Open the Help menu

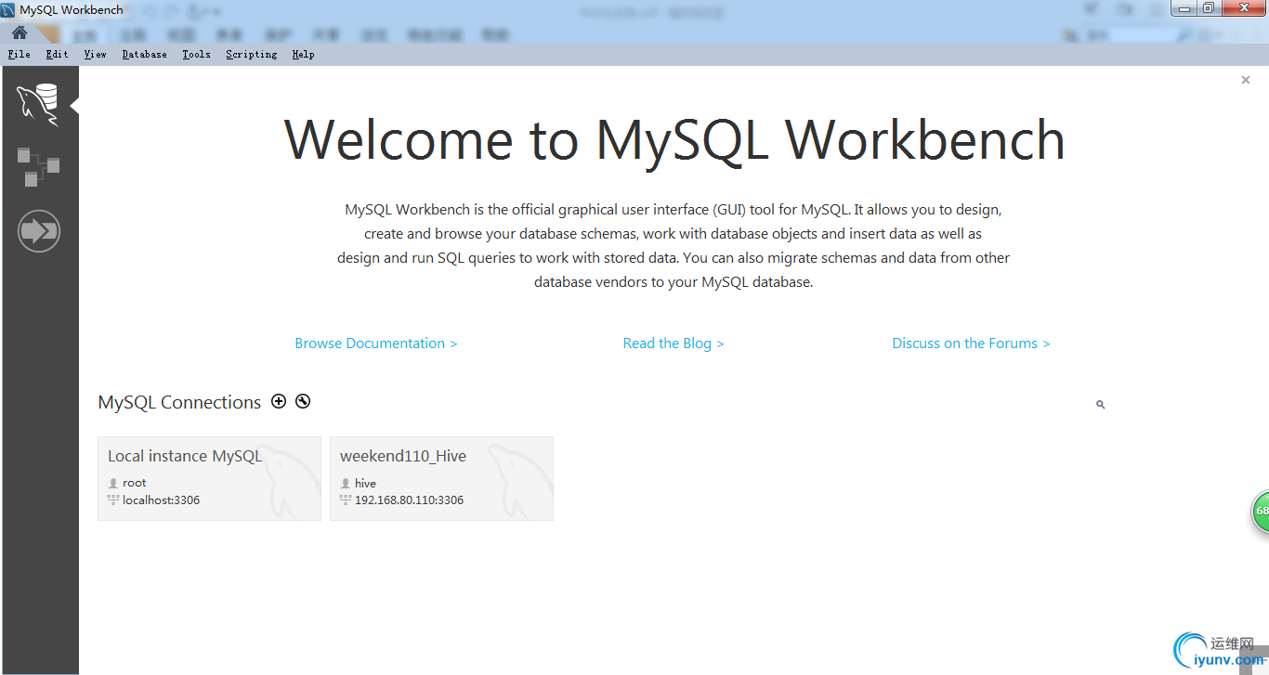tap(304, 55)
